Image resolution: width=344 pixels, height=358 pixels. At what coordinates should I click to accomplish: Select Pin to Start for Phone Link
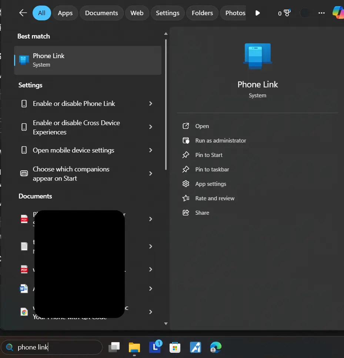(210, 155)
